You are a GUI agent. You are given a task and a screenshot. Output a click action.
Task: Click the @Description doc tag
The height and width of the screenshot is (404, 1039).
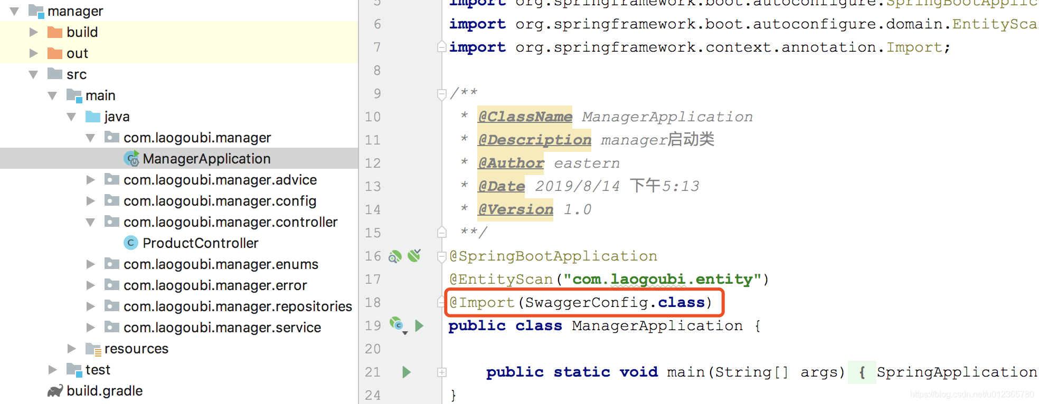pos(534,140)
